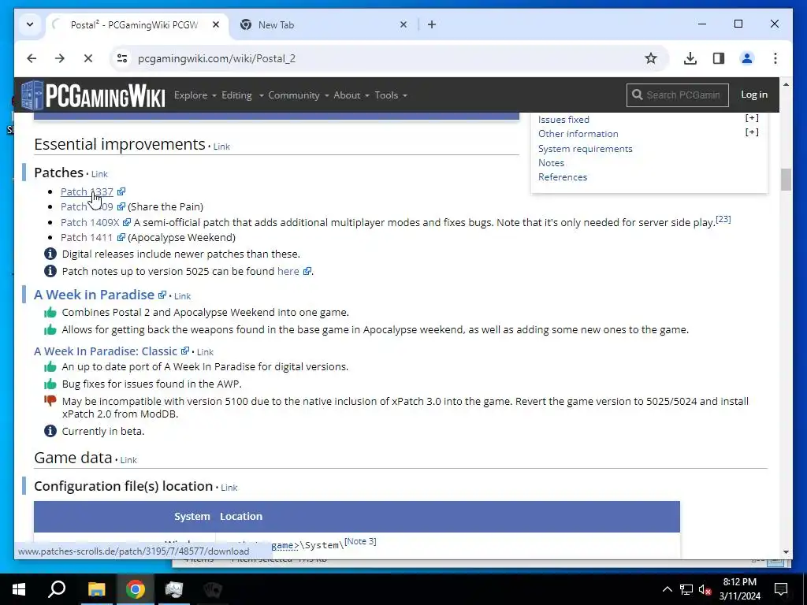Screen dimensions: 807x605
Task: Add a new browser tab
Action: (431, 24)
